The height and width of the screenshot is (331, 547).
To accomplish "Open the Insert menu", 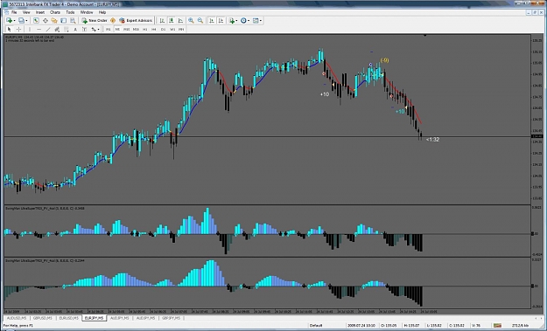I will pyautogui.click(x=40, y=12).
